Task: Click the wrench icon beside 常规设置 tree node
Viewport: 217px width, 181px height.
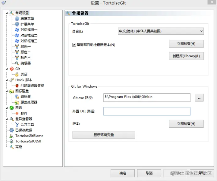Action: (x=12, y=13)
